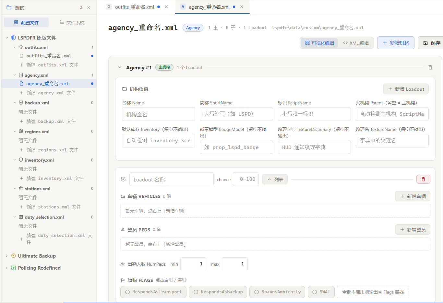This screenshot has height=303, width=443.
Task: Collapse the 列表 loadout toggle
Action: 275,179
